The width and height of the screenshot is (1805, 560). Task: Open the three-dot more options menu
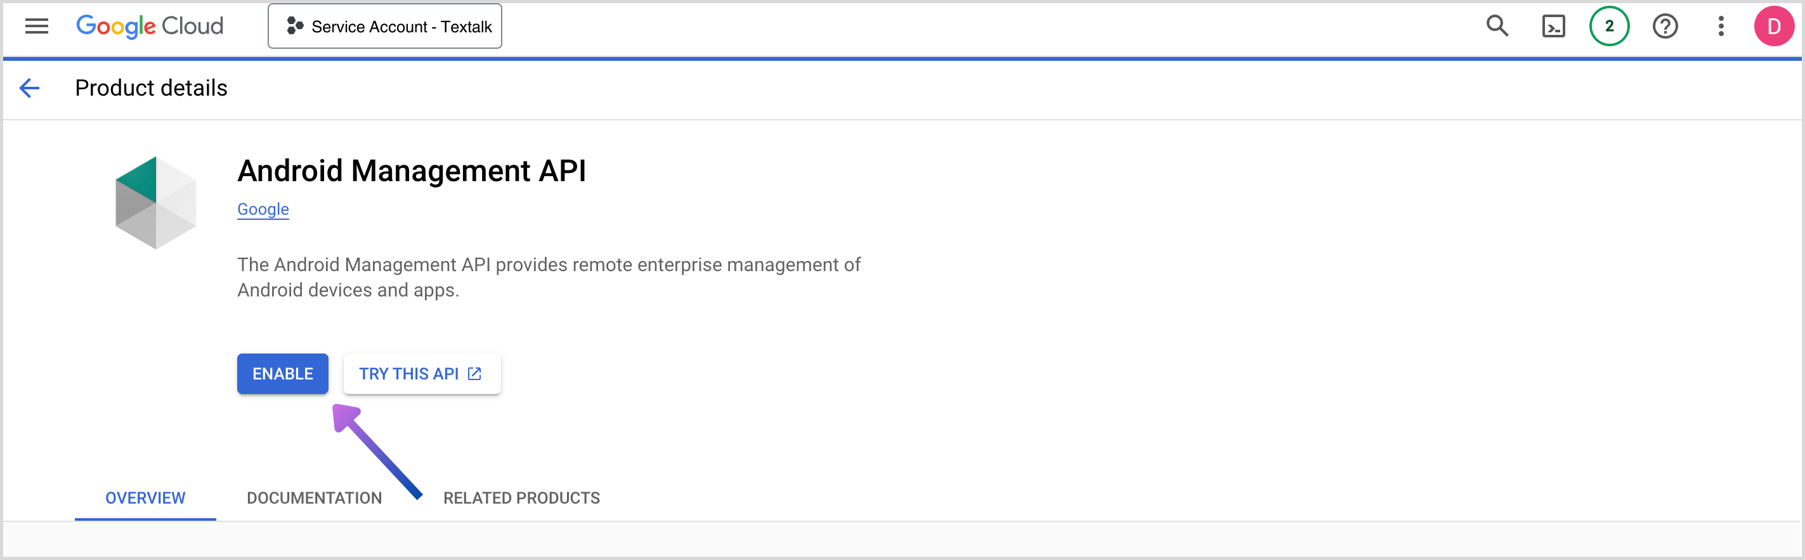coord(1720,27)
